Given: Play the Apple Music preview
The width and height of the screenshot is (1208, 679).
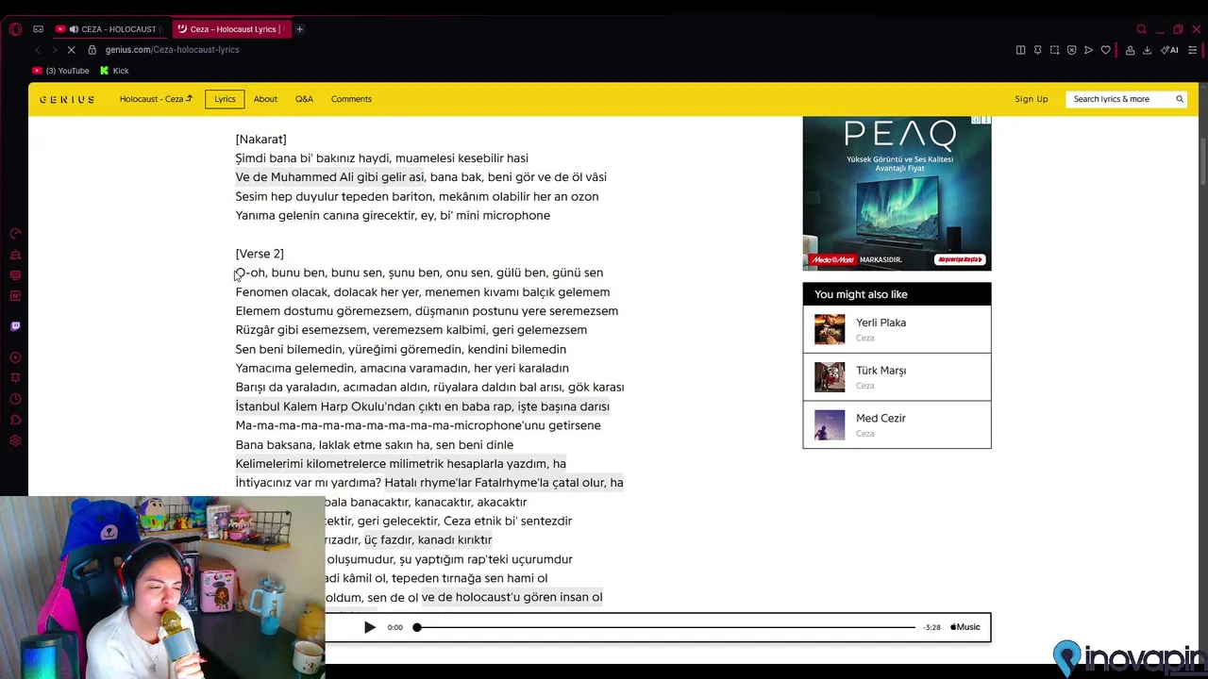Looking at the screenshot, I should pos(370,627).
